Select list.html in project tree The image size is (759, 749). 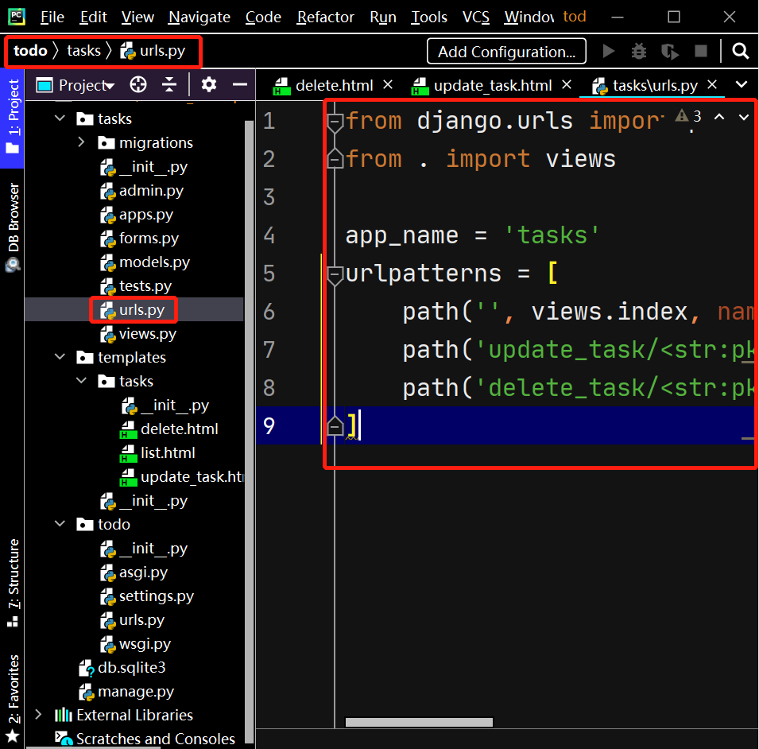[157, 452]
